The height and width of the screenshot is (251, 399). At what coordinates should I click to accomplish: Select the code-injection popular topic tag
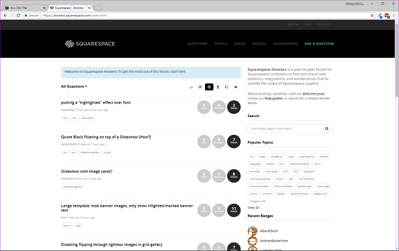click(307, 156)
